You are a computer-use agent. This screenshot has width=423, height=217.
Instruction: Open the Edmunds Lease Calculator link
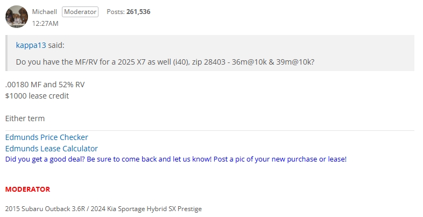(x=52, y=149)
